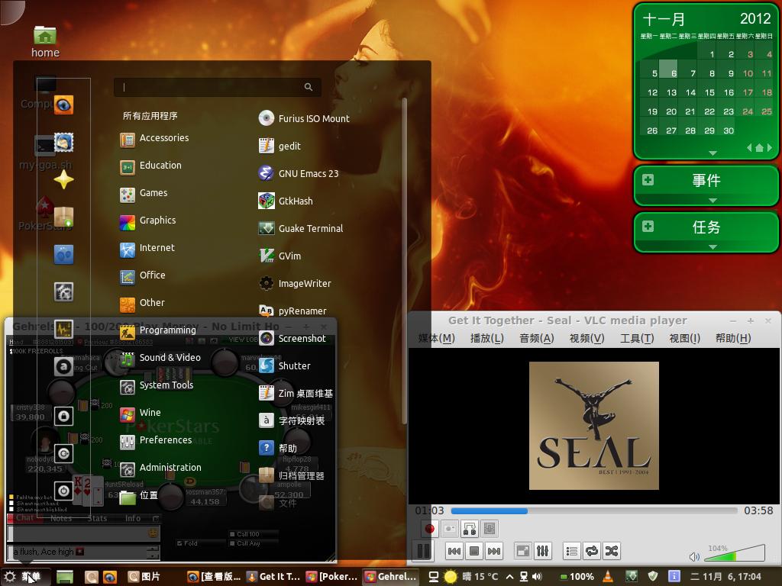The height and width of the screenshot is (586, 782).
Task: Open pyRenamer from the menu
Action: 292,311
